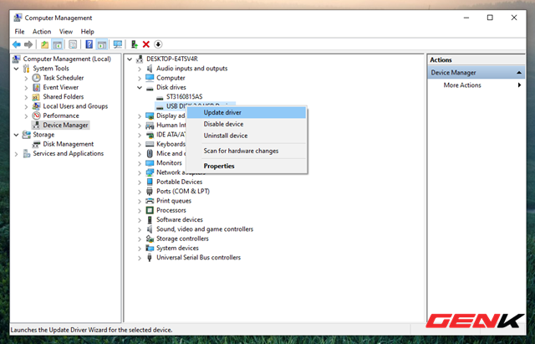Choose Update driver from context menu
The height and width of the screenshot is (344, 535).
tap(223, 112)
